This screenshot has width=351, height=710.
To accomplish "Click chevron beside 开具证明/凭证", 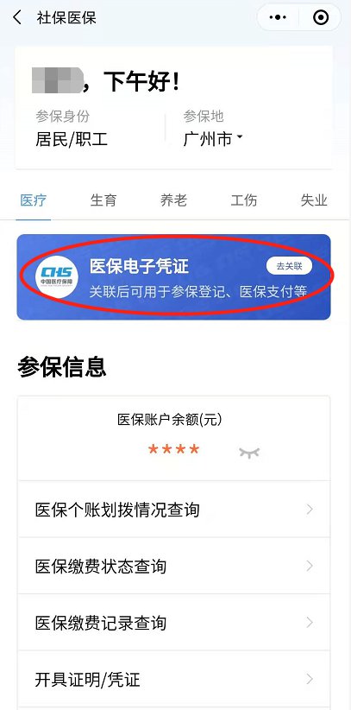I will [310, 679].
